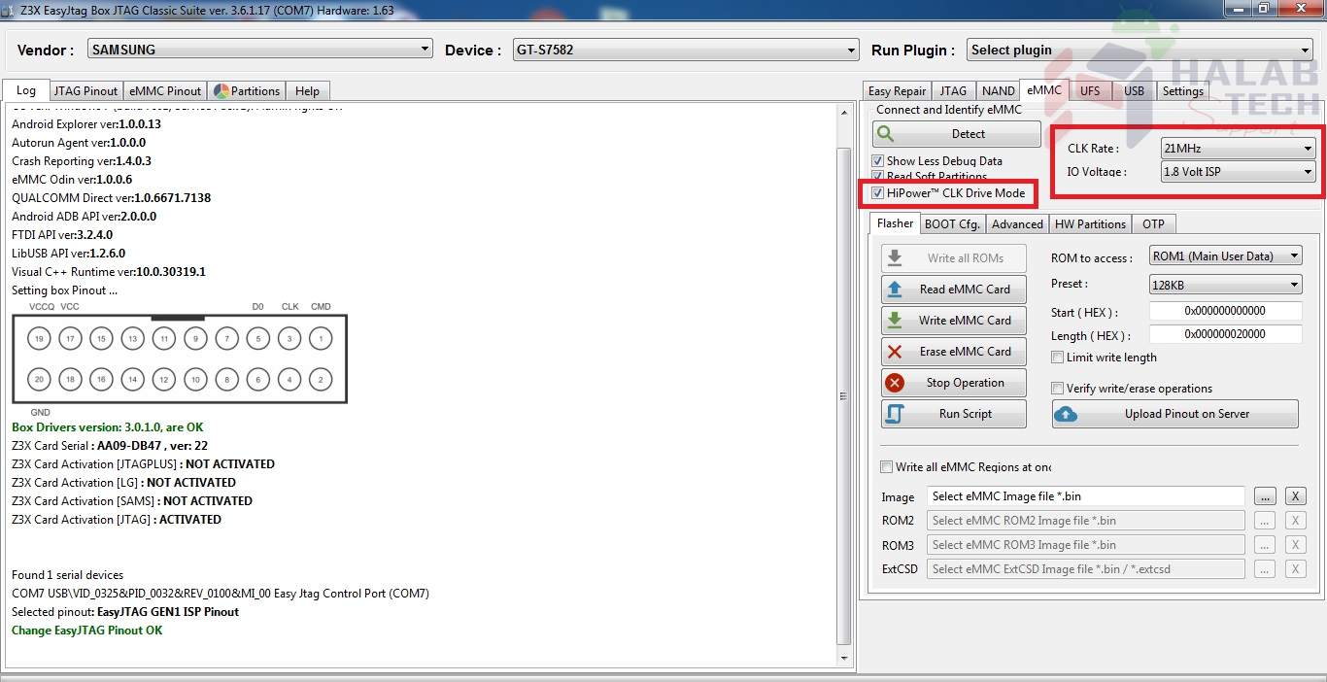Open the Preset dropdown showing 128KB
1327x682 pixels.
coord(1225,285)
